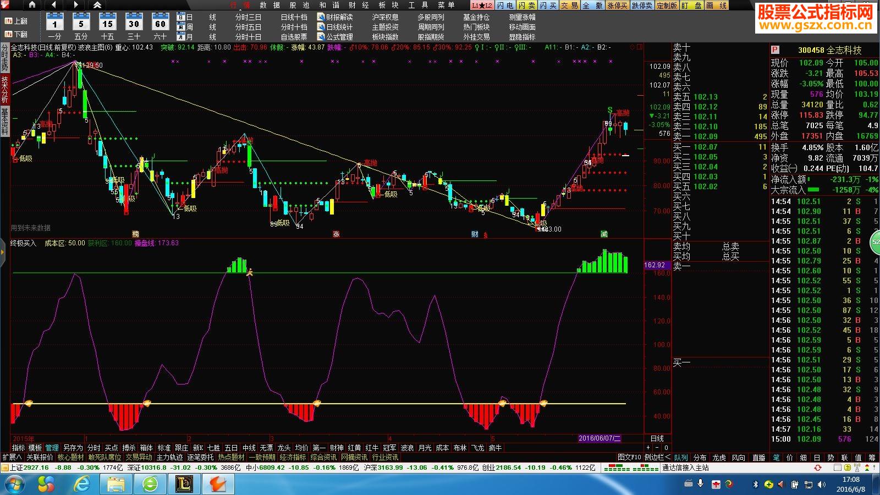
Task: Toggle the L1★L2 data level switch
Action: tap(482, 5)
